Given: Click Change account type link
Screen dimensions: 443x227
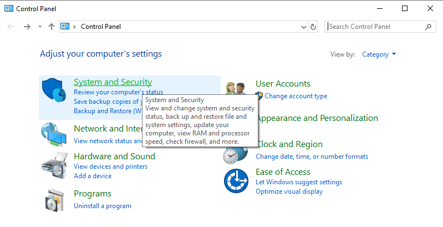Looking at the screenshot, I should tap(296, 96).
